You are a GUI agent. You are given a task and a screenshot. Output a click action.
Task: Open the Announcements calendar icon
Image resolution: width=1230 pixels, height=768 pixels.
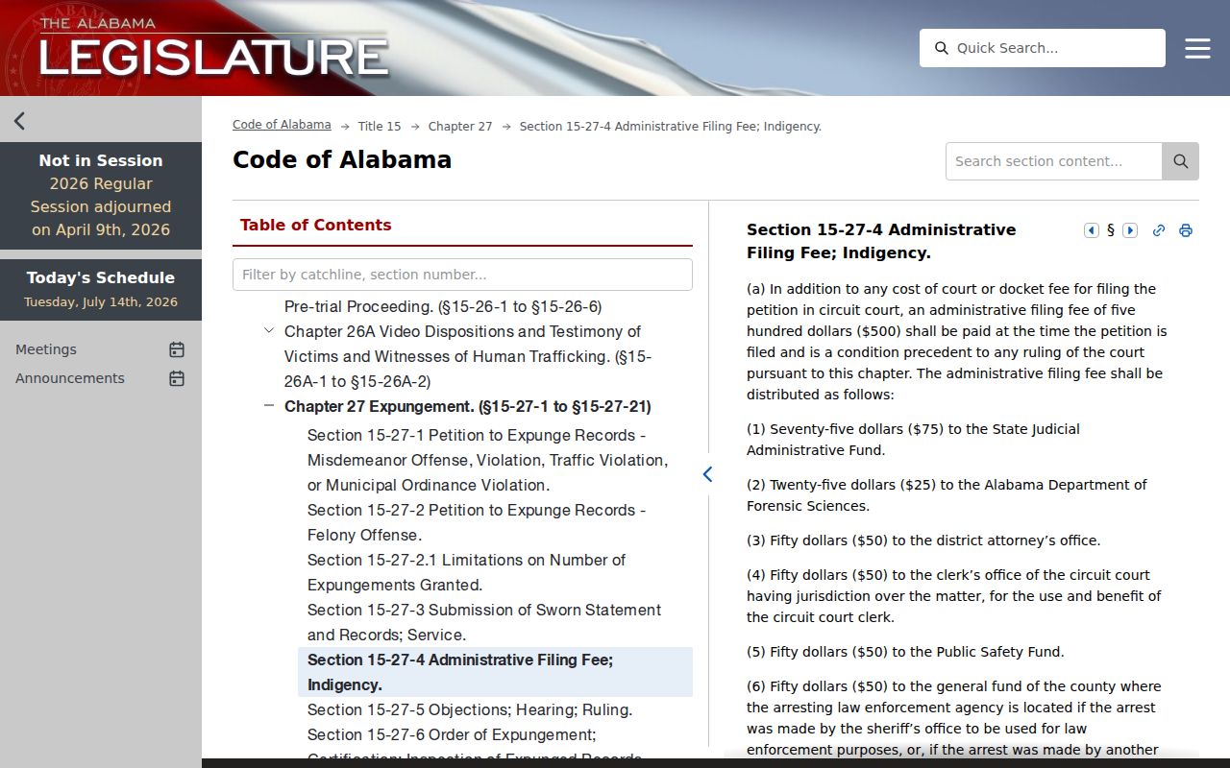pyautogui.click(x=177, y=378)
